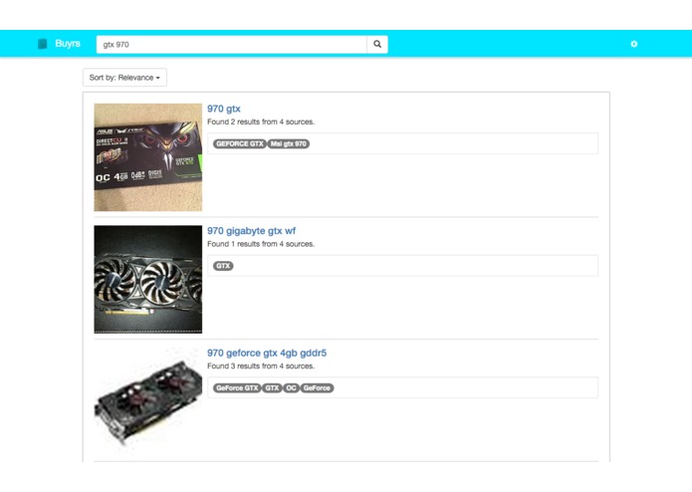Open the black dual-fan card thumbnail
Viewport: 692px width, 492px height.
pos(147,401)
